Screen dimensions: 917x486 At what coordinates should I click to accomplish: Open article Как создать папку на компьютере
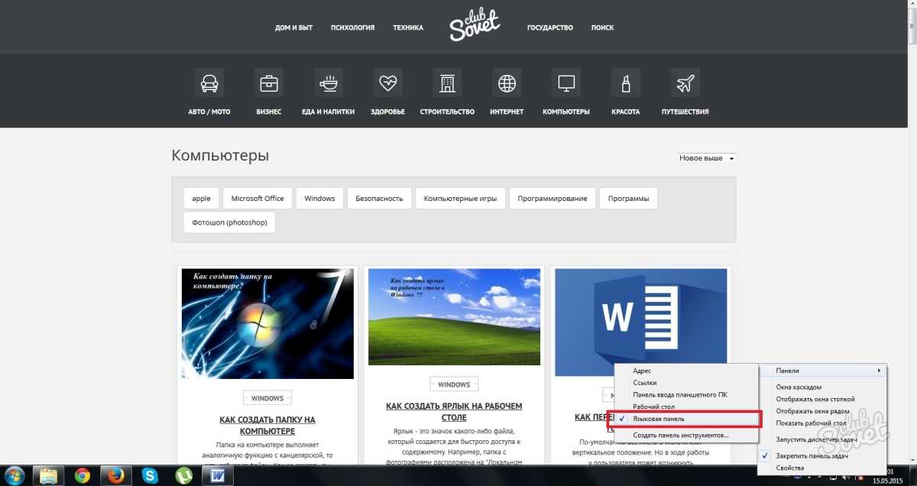point(267,426)
